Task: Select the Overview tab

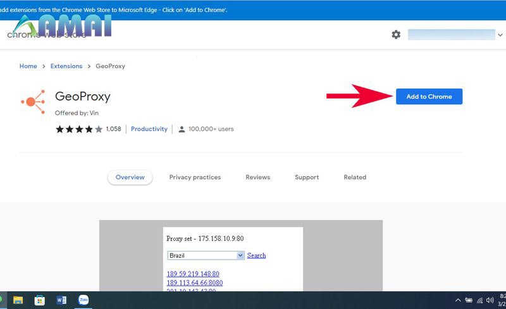Action: (130, 178)
